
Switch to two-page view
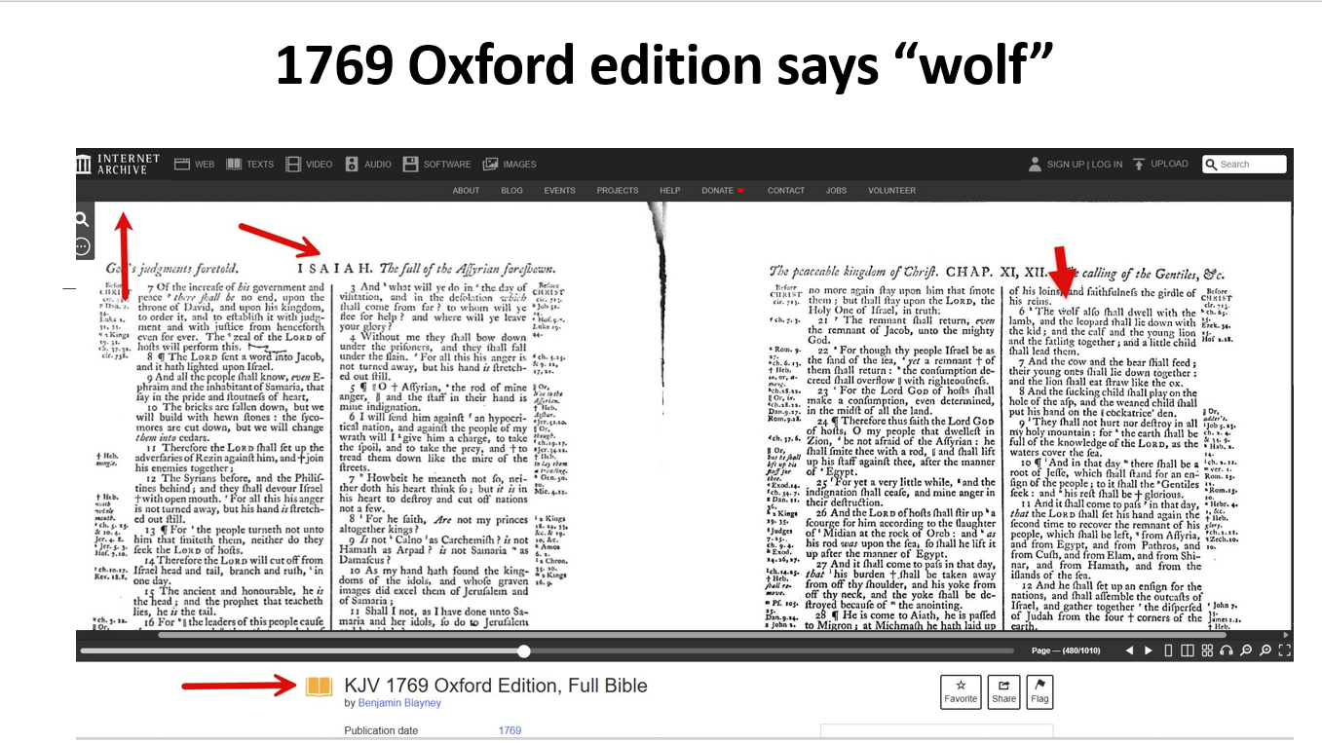1188,650
